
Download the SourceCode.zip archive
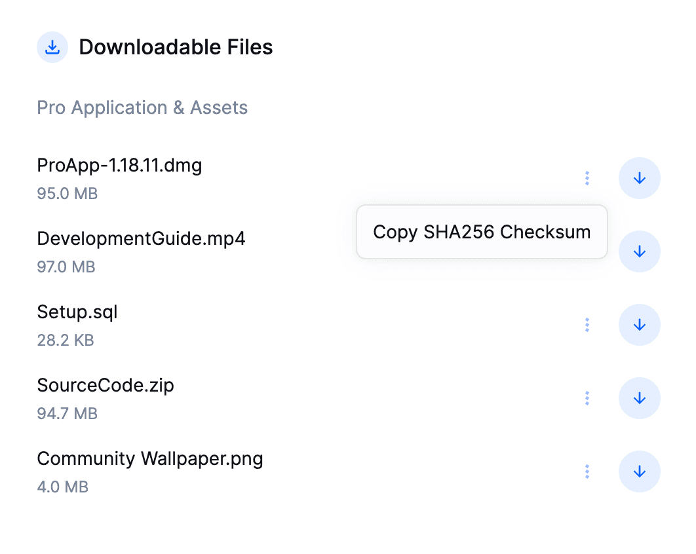(639, 398)
